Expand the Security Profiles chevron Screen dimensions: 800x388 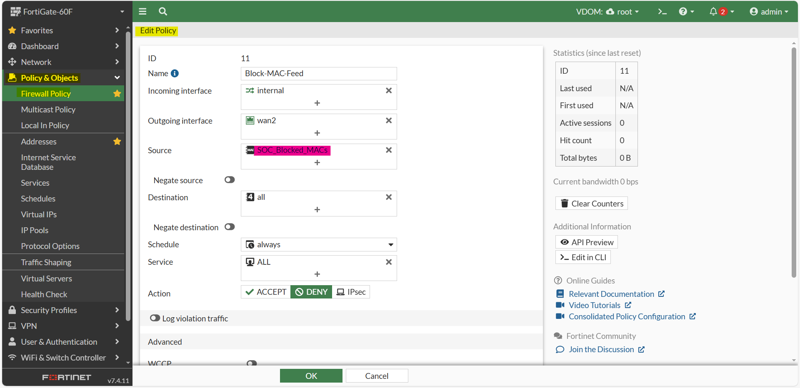coord(117,310)
